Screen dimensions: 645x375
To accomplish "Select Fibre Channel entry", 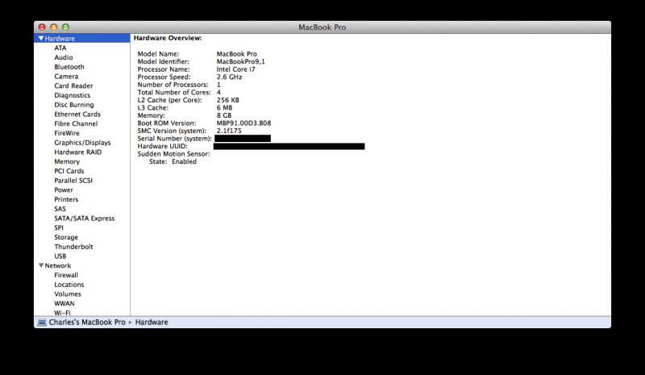I will 76,123.
